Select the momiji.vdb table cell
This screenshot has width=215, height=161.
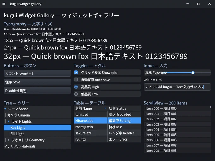click(90, 127)
